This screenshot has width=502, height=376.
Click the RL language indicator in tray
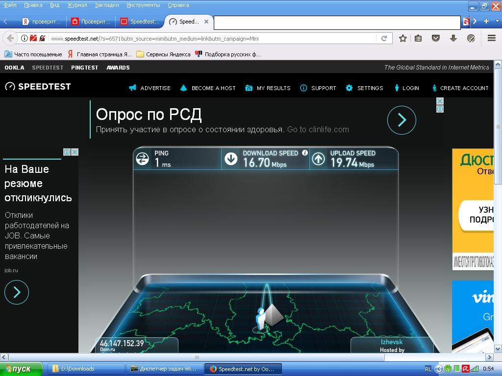(x=428, y=369)
